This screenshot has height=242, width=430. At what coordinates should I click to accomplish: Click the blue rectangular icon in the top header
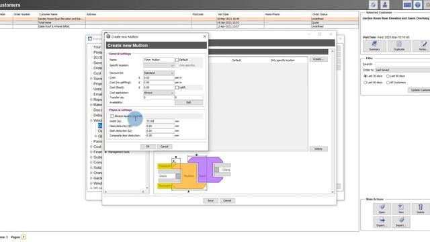pyautogui.click(x=407, y=5)
